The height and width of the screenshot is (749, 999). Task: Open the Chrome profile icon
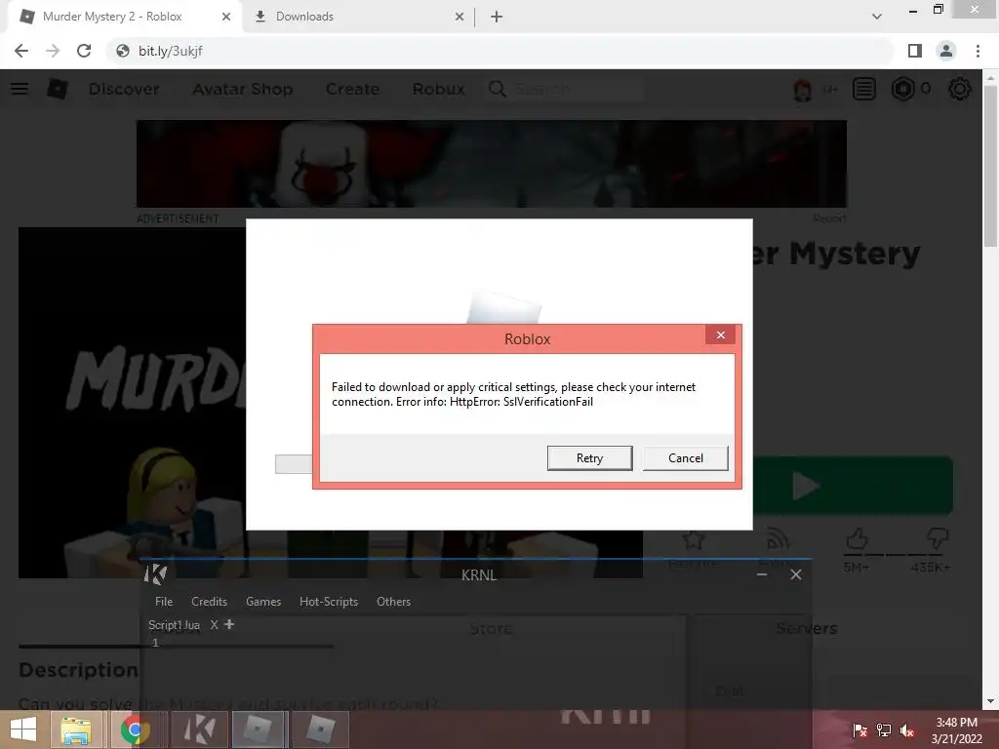(946, 51)
